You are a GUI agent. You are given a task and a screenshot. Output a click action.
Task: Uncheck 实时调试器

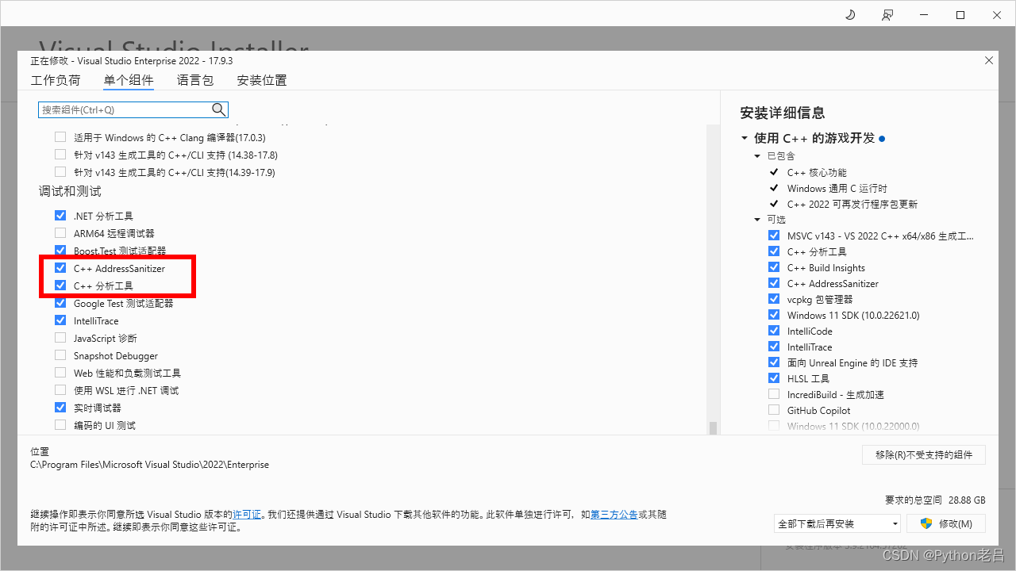[60, 408]
